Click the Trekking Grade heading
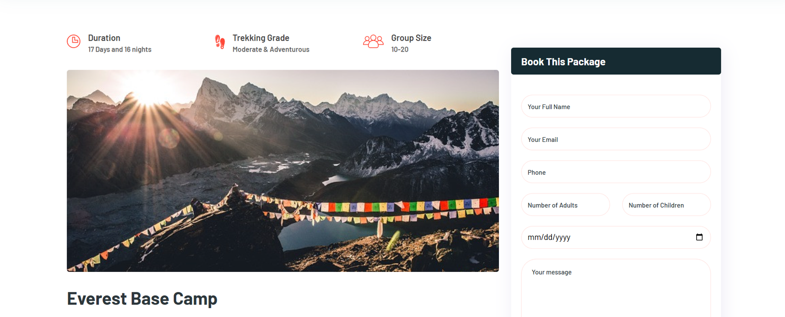The width and height of the screenshot is (785, 317). point(261,37)
